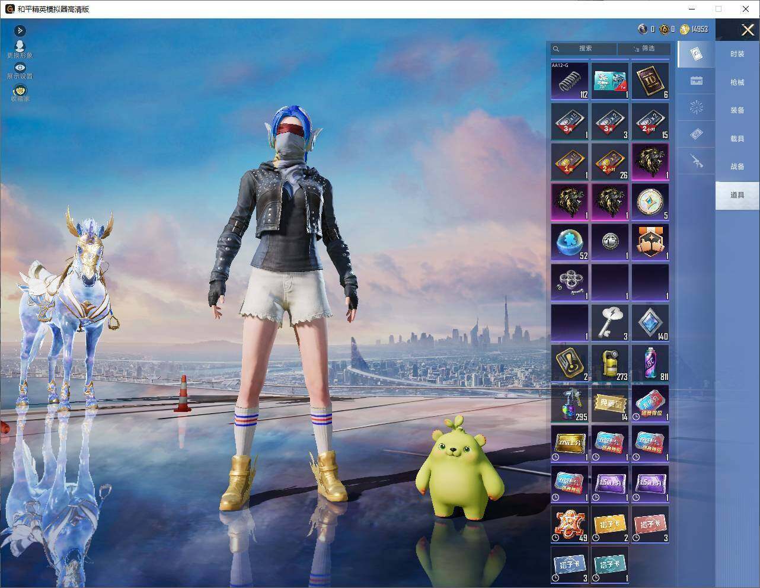Screen dimensions: 760x588
Task: Select the gold ID card item
Action: click(650, 80)
